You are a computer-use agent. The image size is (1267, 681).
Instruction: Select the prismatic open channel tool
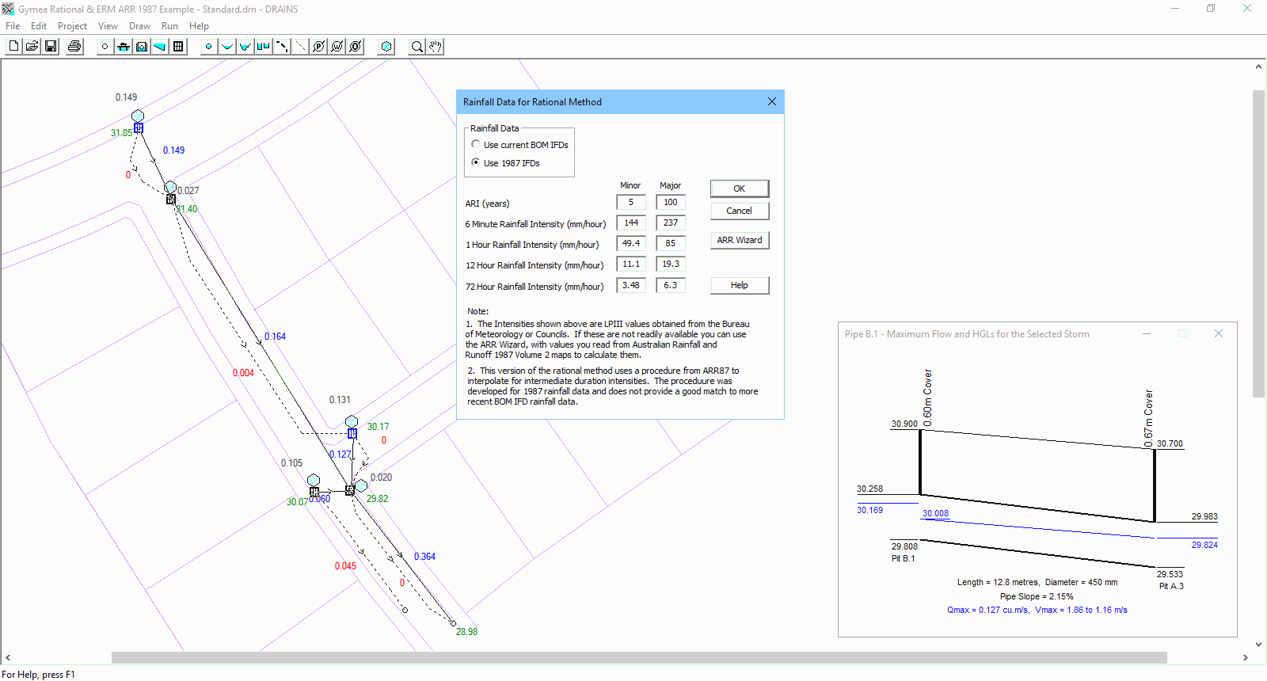click(226, 47)
